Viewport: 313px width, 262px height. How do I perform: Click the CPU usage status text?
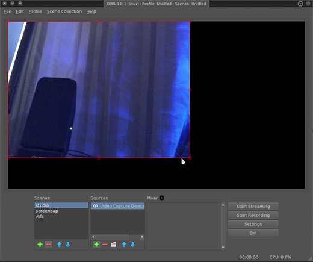280,257
